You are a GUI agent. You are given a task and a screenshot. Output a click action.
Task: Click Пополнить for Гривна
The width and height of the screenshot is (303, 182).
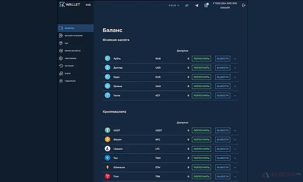click(201, 86)
